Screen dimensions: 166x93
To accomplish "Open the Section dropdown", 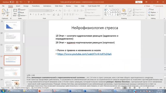I will (x=22, y=16).
